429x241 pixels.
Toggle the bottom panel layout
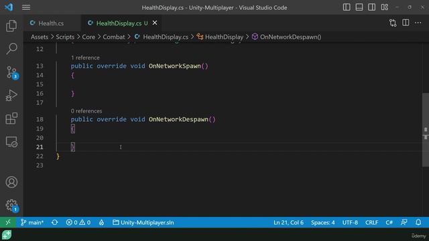[359, 7]
